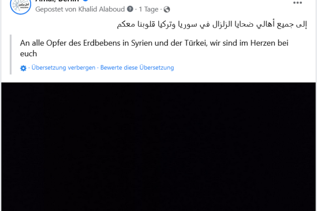Rate translation with "Bewerte diese Übersetzung"
Screen dimensions: 317x211
coord(137,68)
